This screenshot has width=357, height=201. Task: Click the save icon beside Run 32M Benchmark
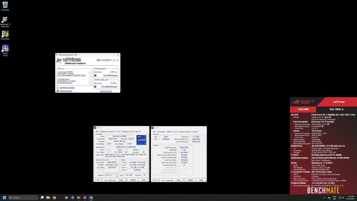tap(95, 75)
